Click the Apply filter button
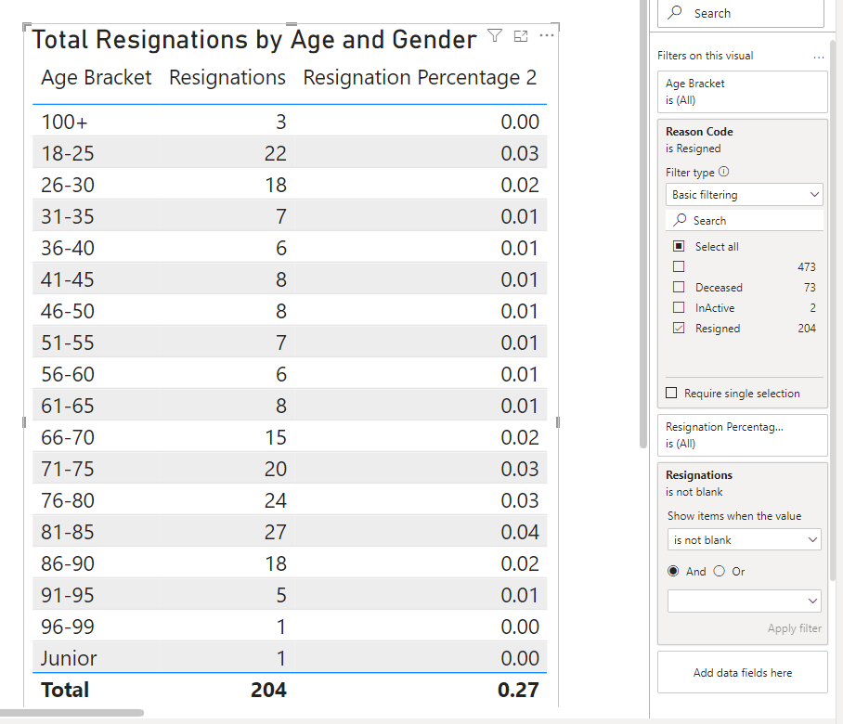This screenshot has height=724, width=843. (x=794, y=628)
